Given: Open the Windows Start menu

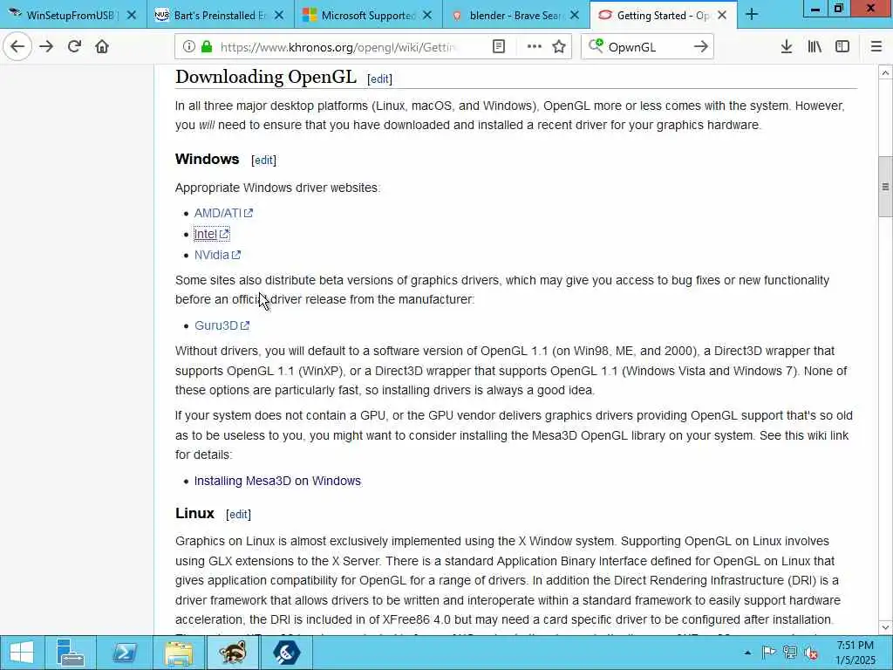Looking at the screenshot, I should point(22,653).
